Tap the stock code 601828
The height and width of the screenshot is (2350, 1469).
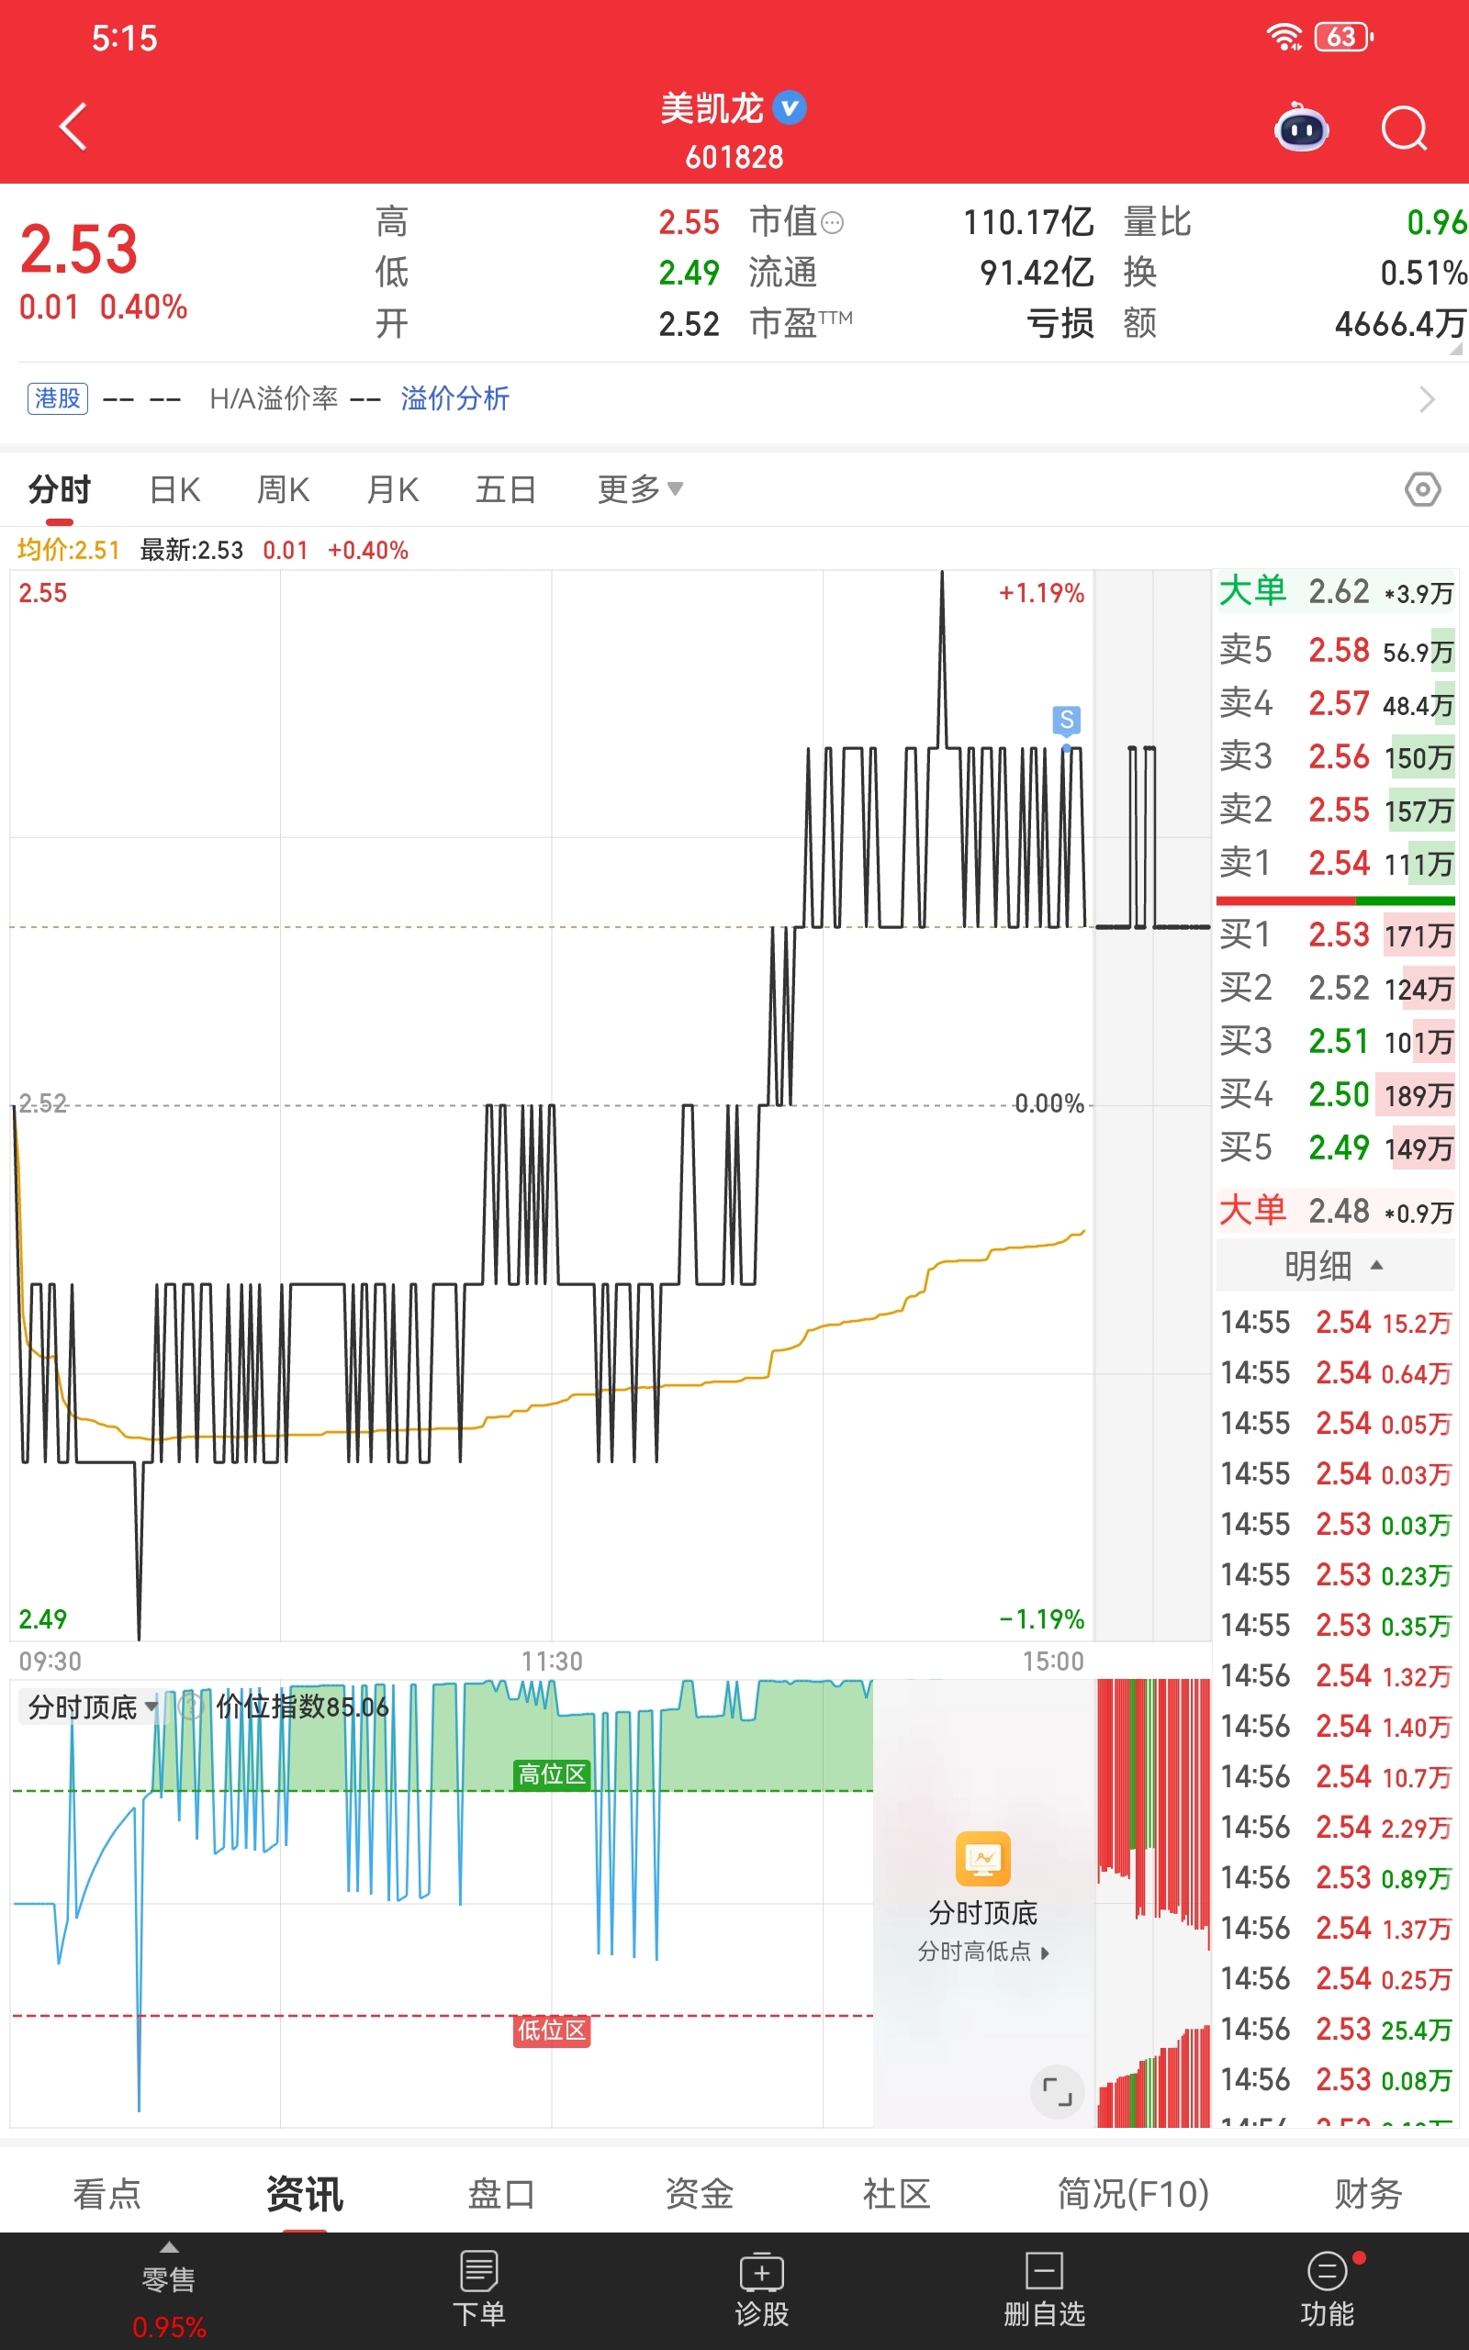734,156
